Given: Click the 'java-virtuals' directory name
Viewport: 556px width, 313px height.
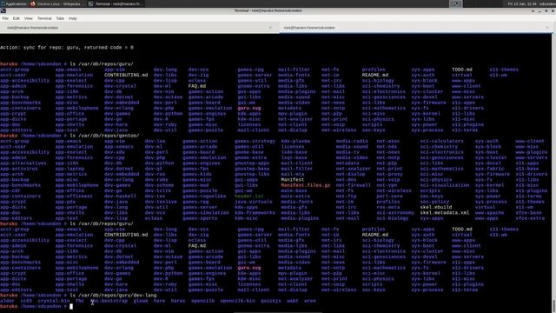Looking at the screenshot, I should [254, 202].
